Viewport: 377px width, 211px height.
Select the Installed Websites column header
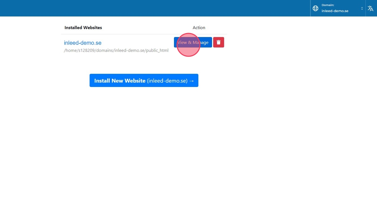point(83,28)
